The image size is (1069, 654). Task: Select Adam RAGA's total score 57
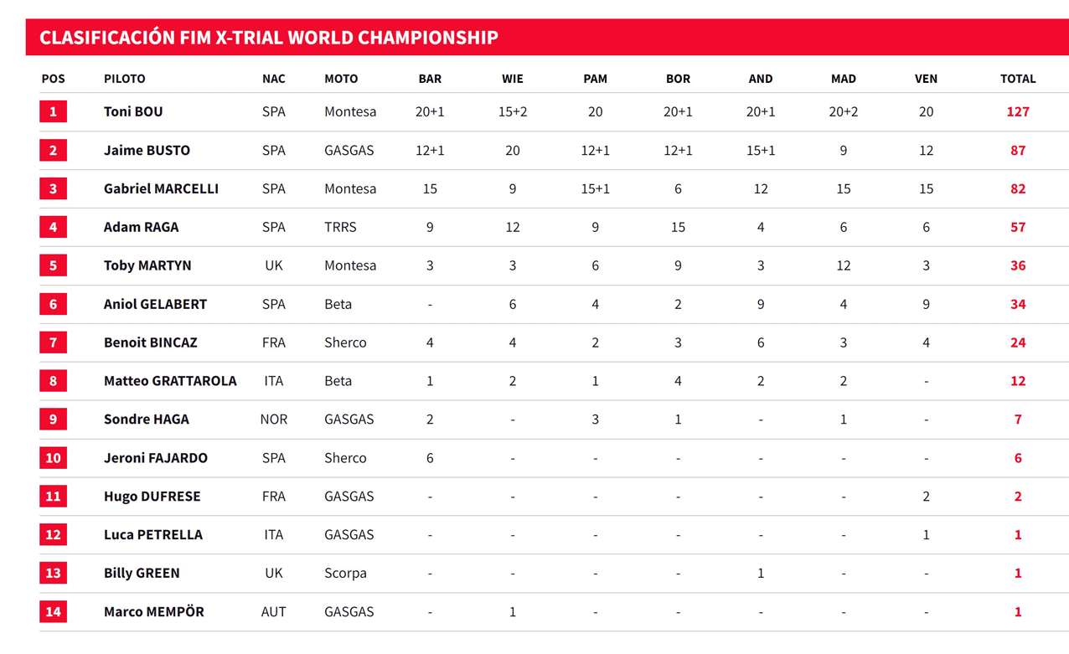[1018, 227]
